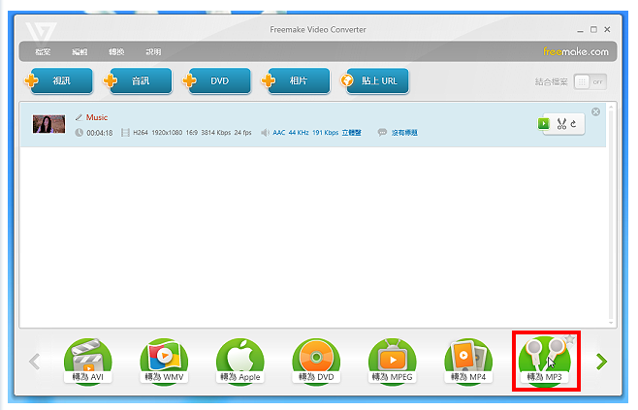Screen dimensions: 638x410
Task: Add audio with the 音訊 button
Action: pos(141,80)
